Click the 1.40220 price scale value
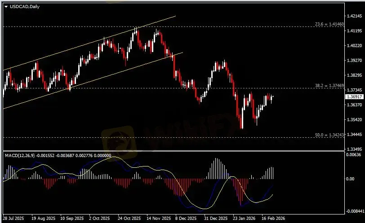Screen dimensions: 365x223 355,45
